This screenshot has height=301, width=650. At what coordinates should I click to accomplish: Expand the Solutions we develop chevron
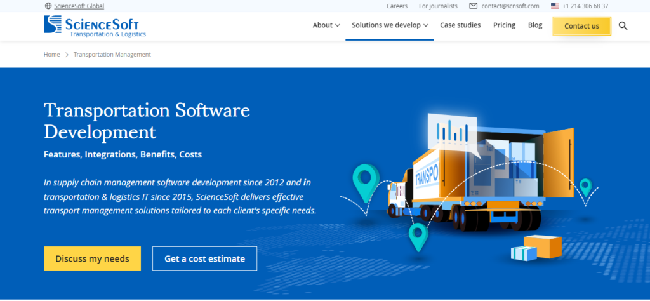425,25
